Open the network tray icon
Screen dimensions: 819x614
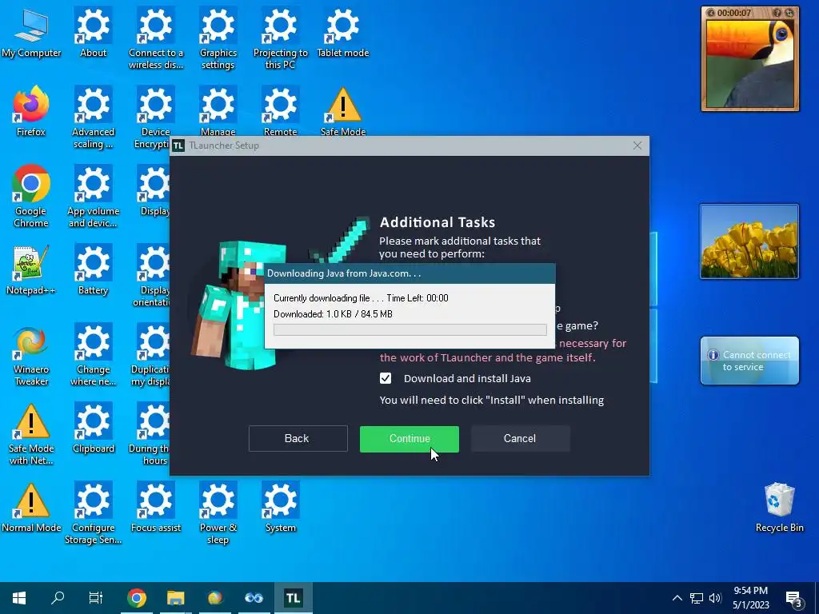[697, 598]
